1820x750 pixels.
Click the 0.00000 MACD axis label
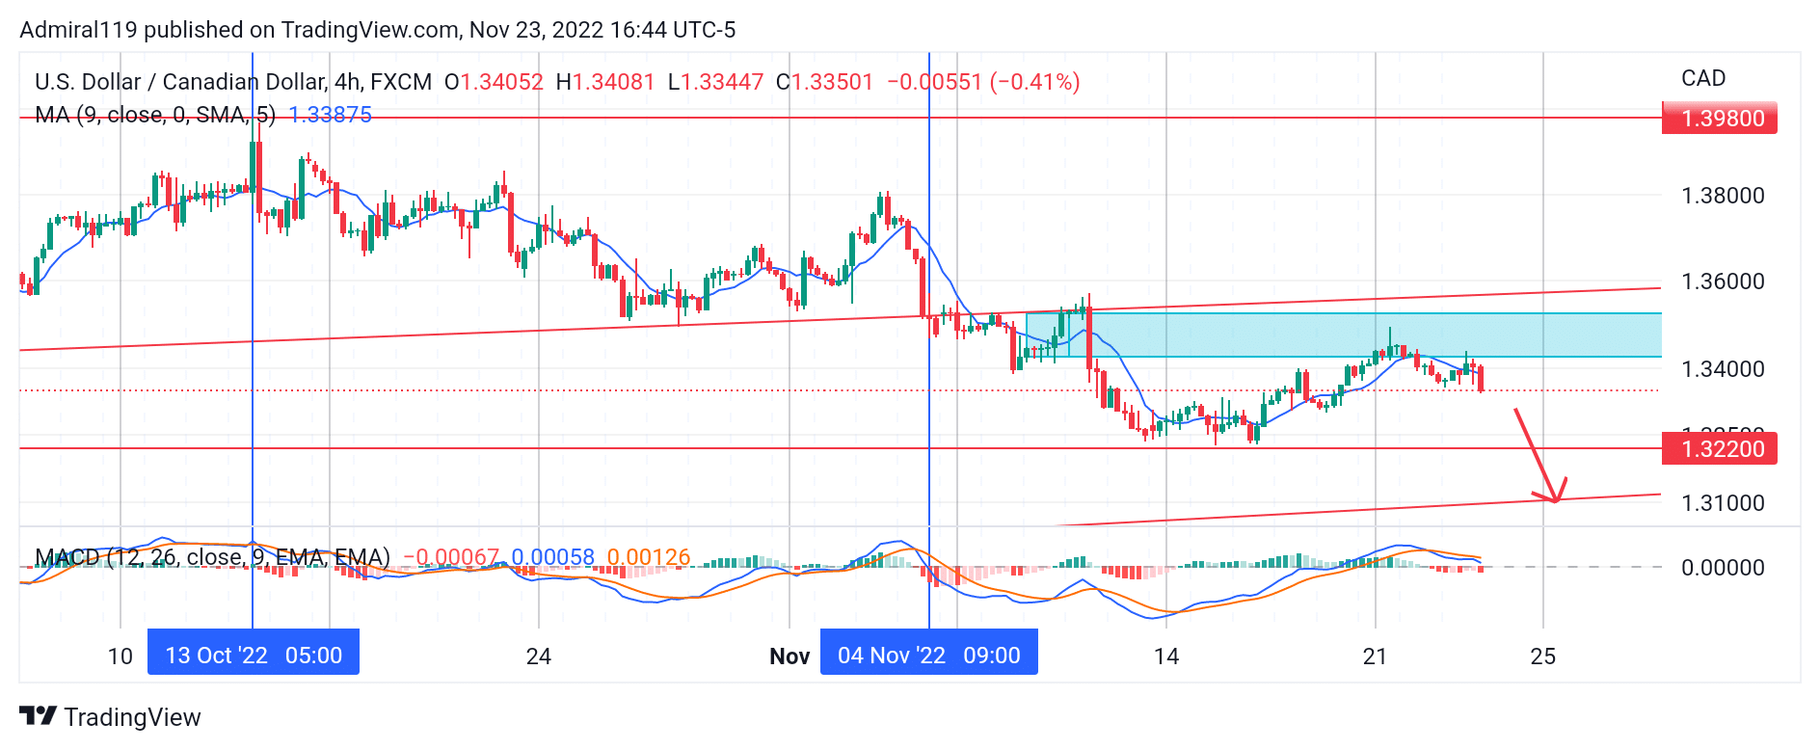pos(1723,568)
